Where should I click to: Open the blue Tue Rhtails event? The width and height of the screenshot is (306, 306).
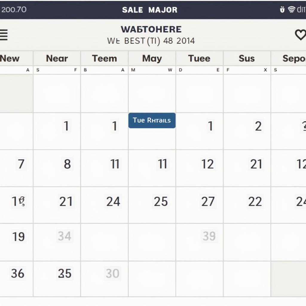152,120
